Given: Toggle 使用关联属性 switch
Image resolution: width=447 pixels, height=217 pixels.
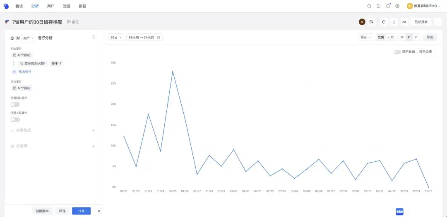Looking at the screenshot, I should [15, 120].
